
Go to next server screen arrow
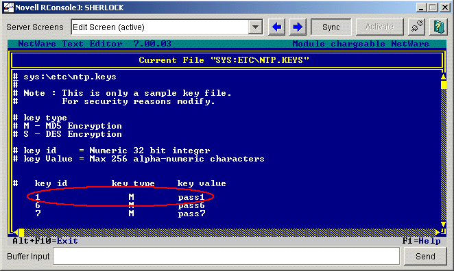[x=298, y=27]
